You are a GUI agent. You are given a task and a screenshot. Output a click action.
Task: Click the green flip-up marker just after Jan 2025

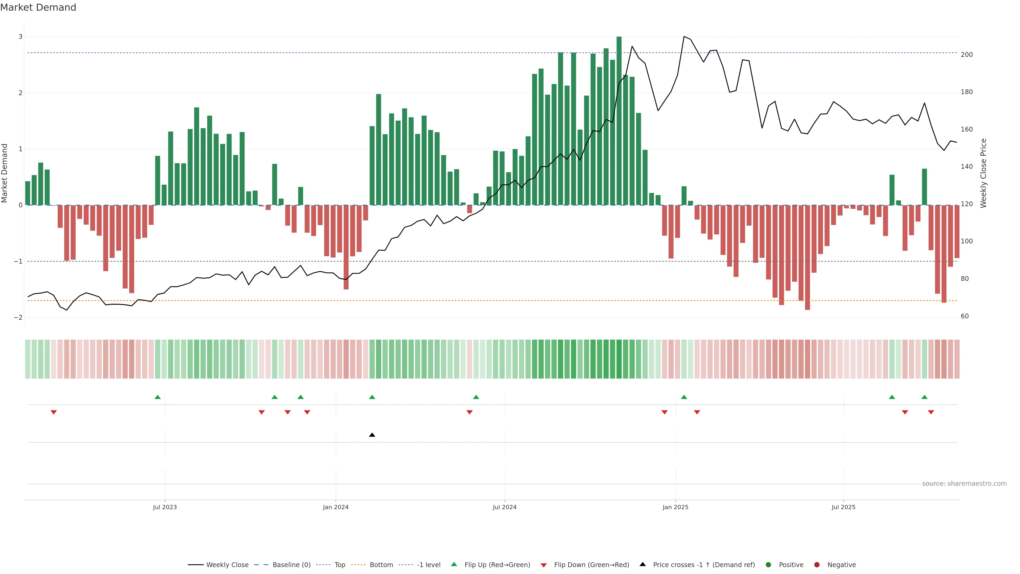pyautogui.click(x=684, y=397)
